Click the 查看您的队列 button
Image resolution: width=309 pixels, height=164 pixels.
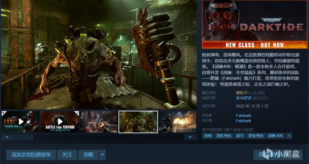tap(278, 155)
